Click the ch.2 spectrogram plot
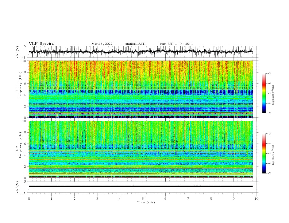Screen dimensions: 289x223 [141, 149]
